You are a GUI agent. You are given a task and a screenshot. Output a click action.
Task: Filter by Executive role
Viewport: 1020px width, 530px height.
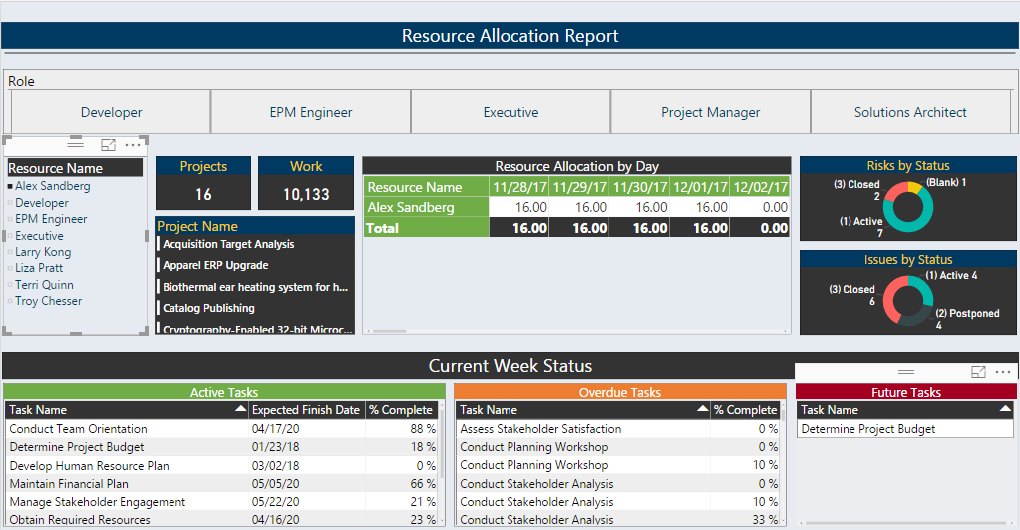click(x=510, y=112)
